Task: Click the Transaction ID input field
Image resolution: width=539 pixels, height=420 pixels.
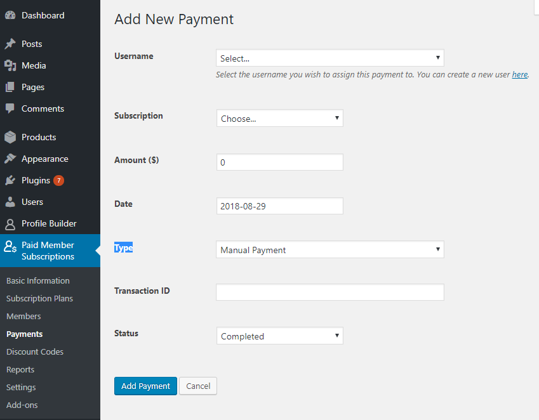Action: click(330, 292)
